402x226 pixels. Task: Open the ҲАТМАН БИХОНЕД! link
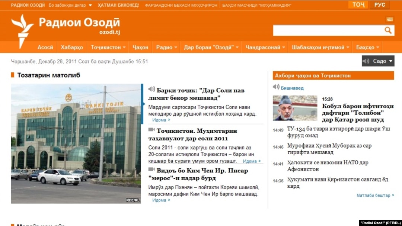click(x=118, y=5)
